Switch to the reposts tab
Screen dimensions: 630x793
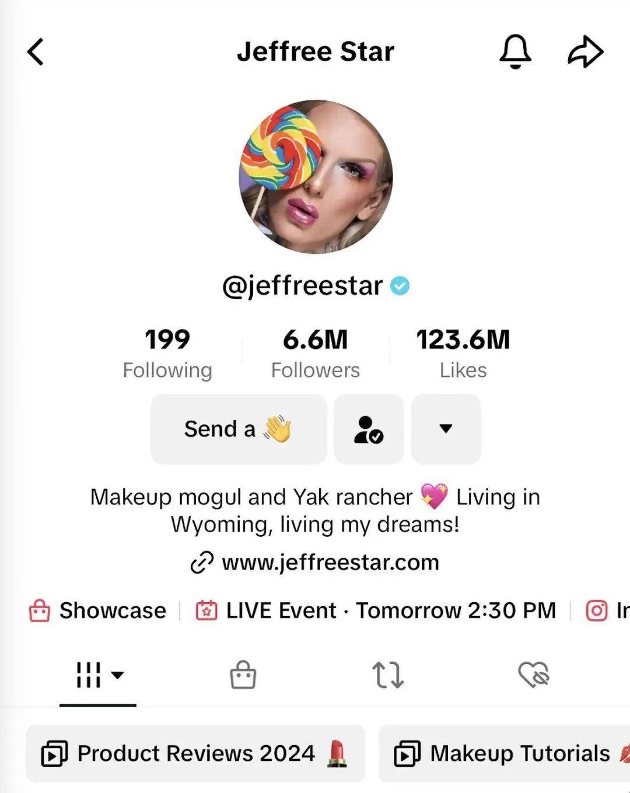point(388,675)
